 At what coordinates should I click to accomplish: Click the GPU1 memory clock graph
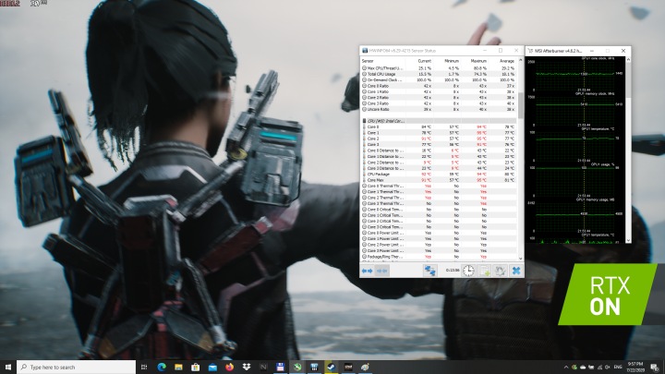tap(575, 109)
